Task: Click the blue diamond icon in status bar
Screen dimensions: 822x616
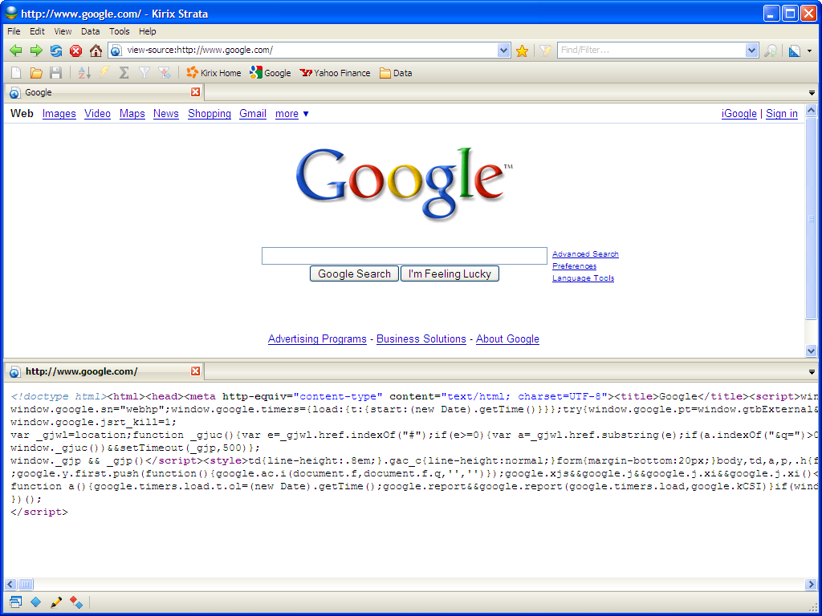Action: (35, 602)
